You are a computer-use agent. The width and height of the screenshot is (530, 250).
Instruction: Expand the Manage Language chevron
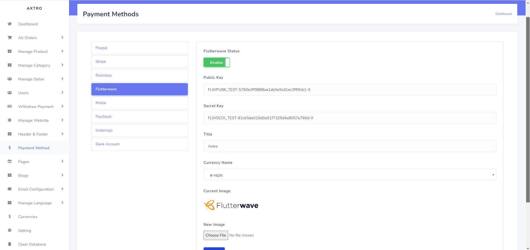point(62,203)
